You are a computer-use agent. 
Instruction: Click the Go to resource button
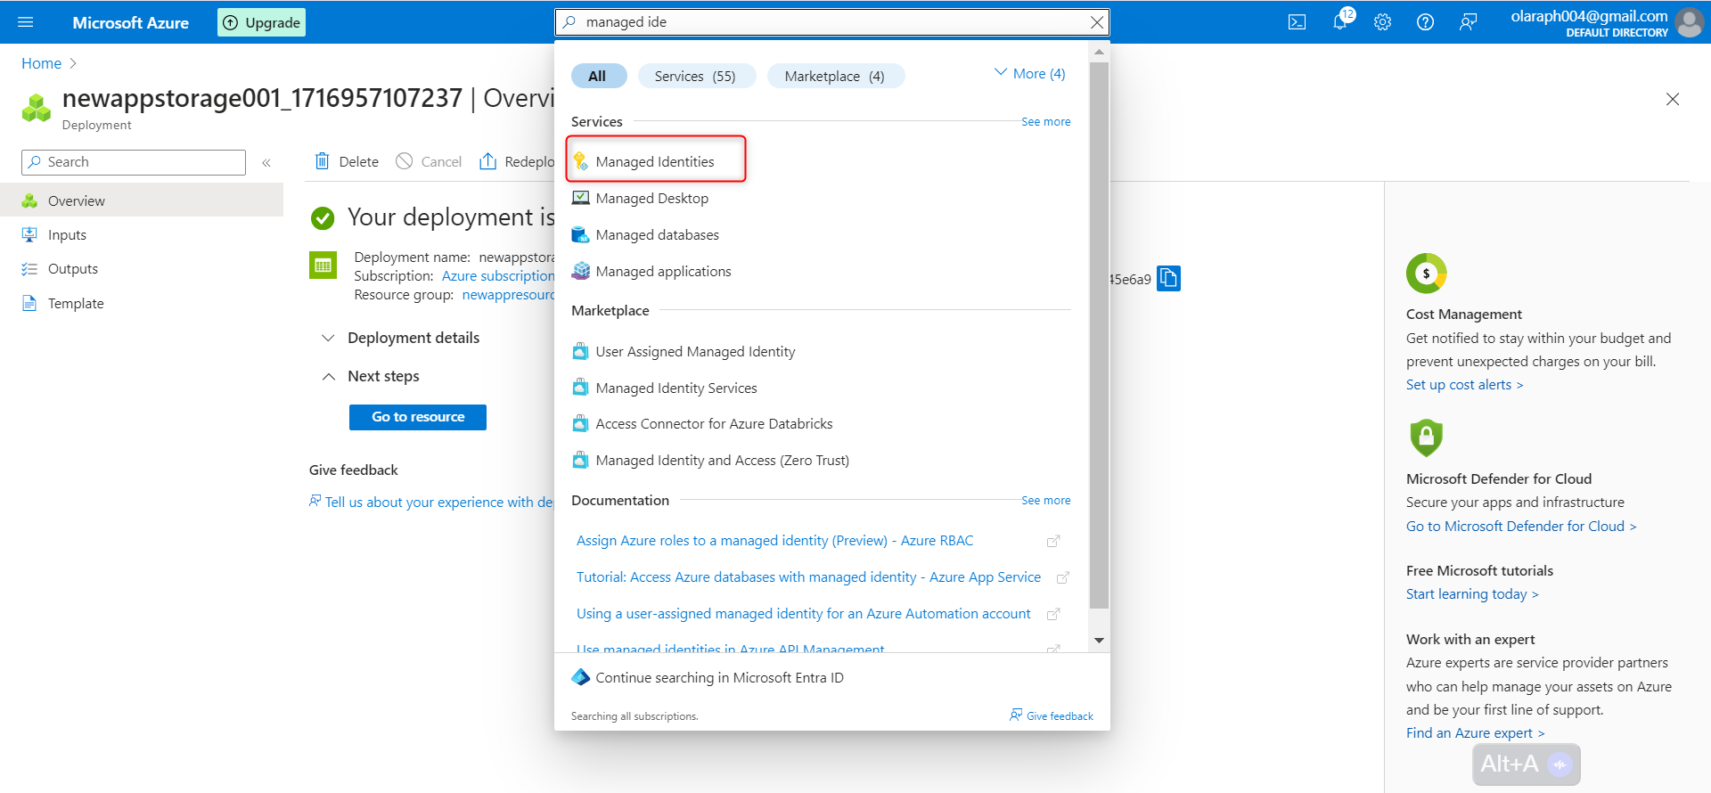click(418, 417)
